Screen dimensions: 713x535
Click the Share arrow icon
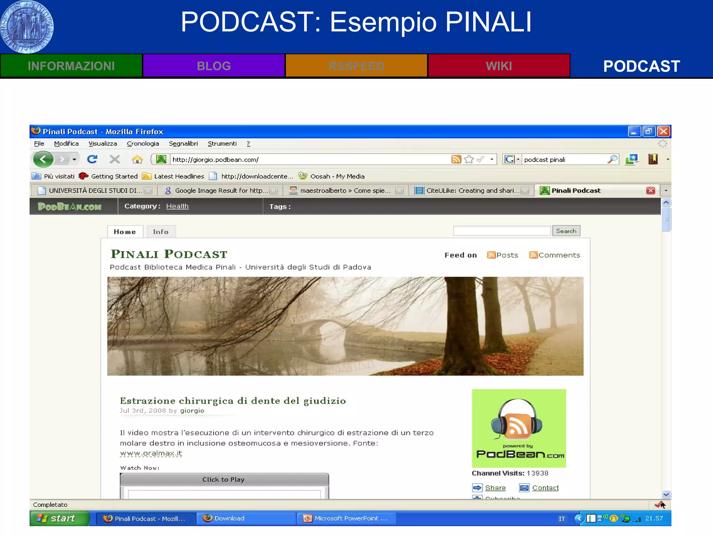tap(477, 488)
